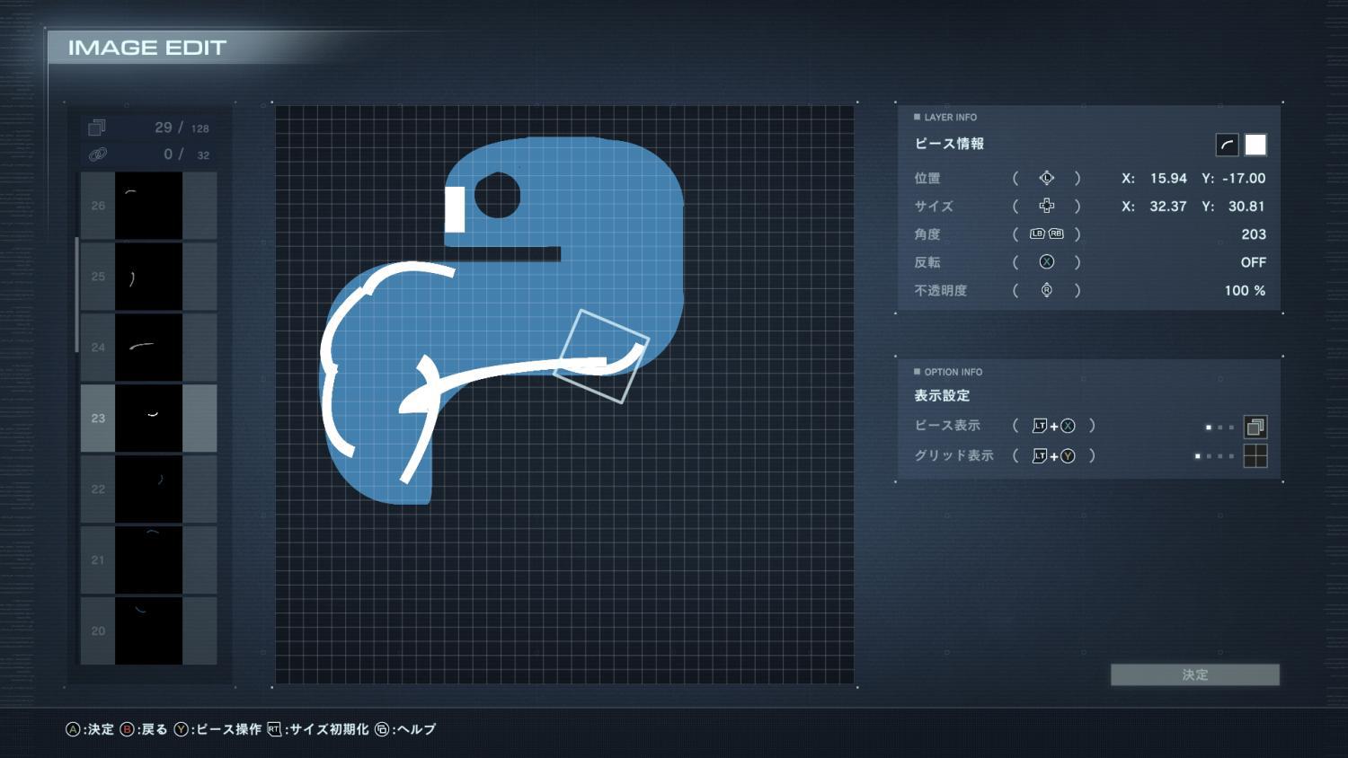Toggle the piece display mode icon

[x=1255, y=427]
